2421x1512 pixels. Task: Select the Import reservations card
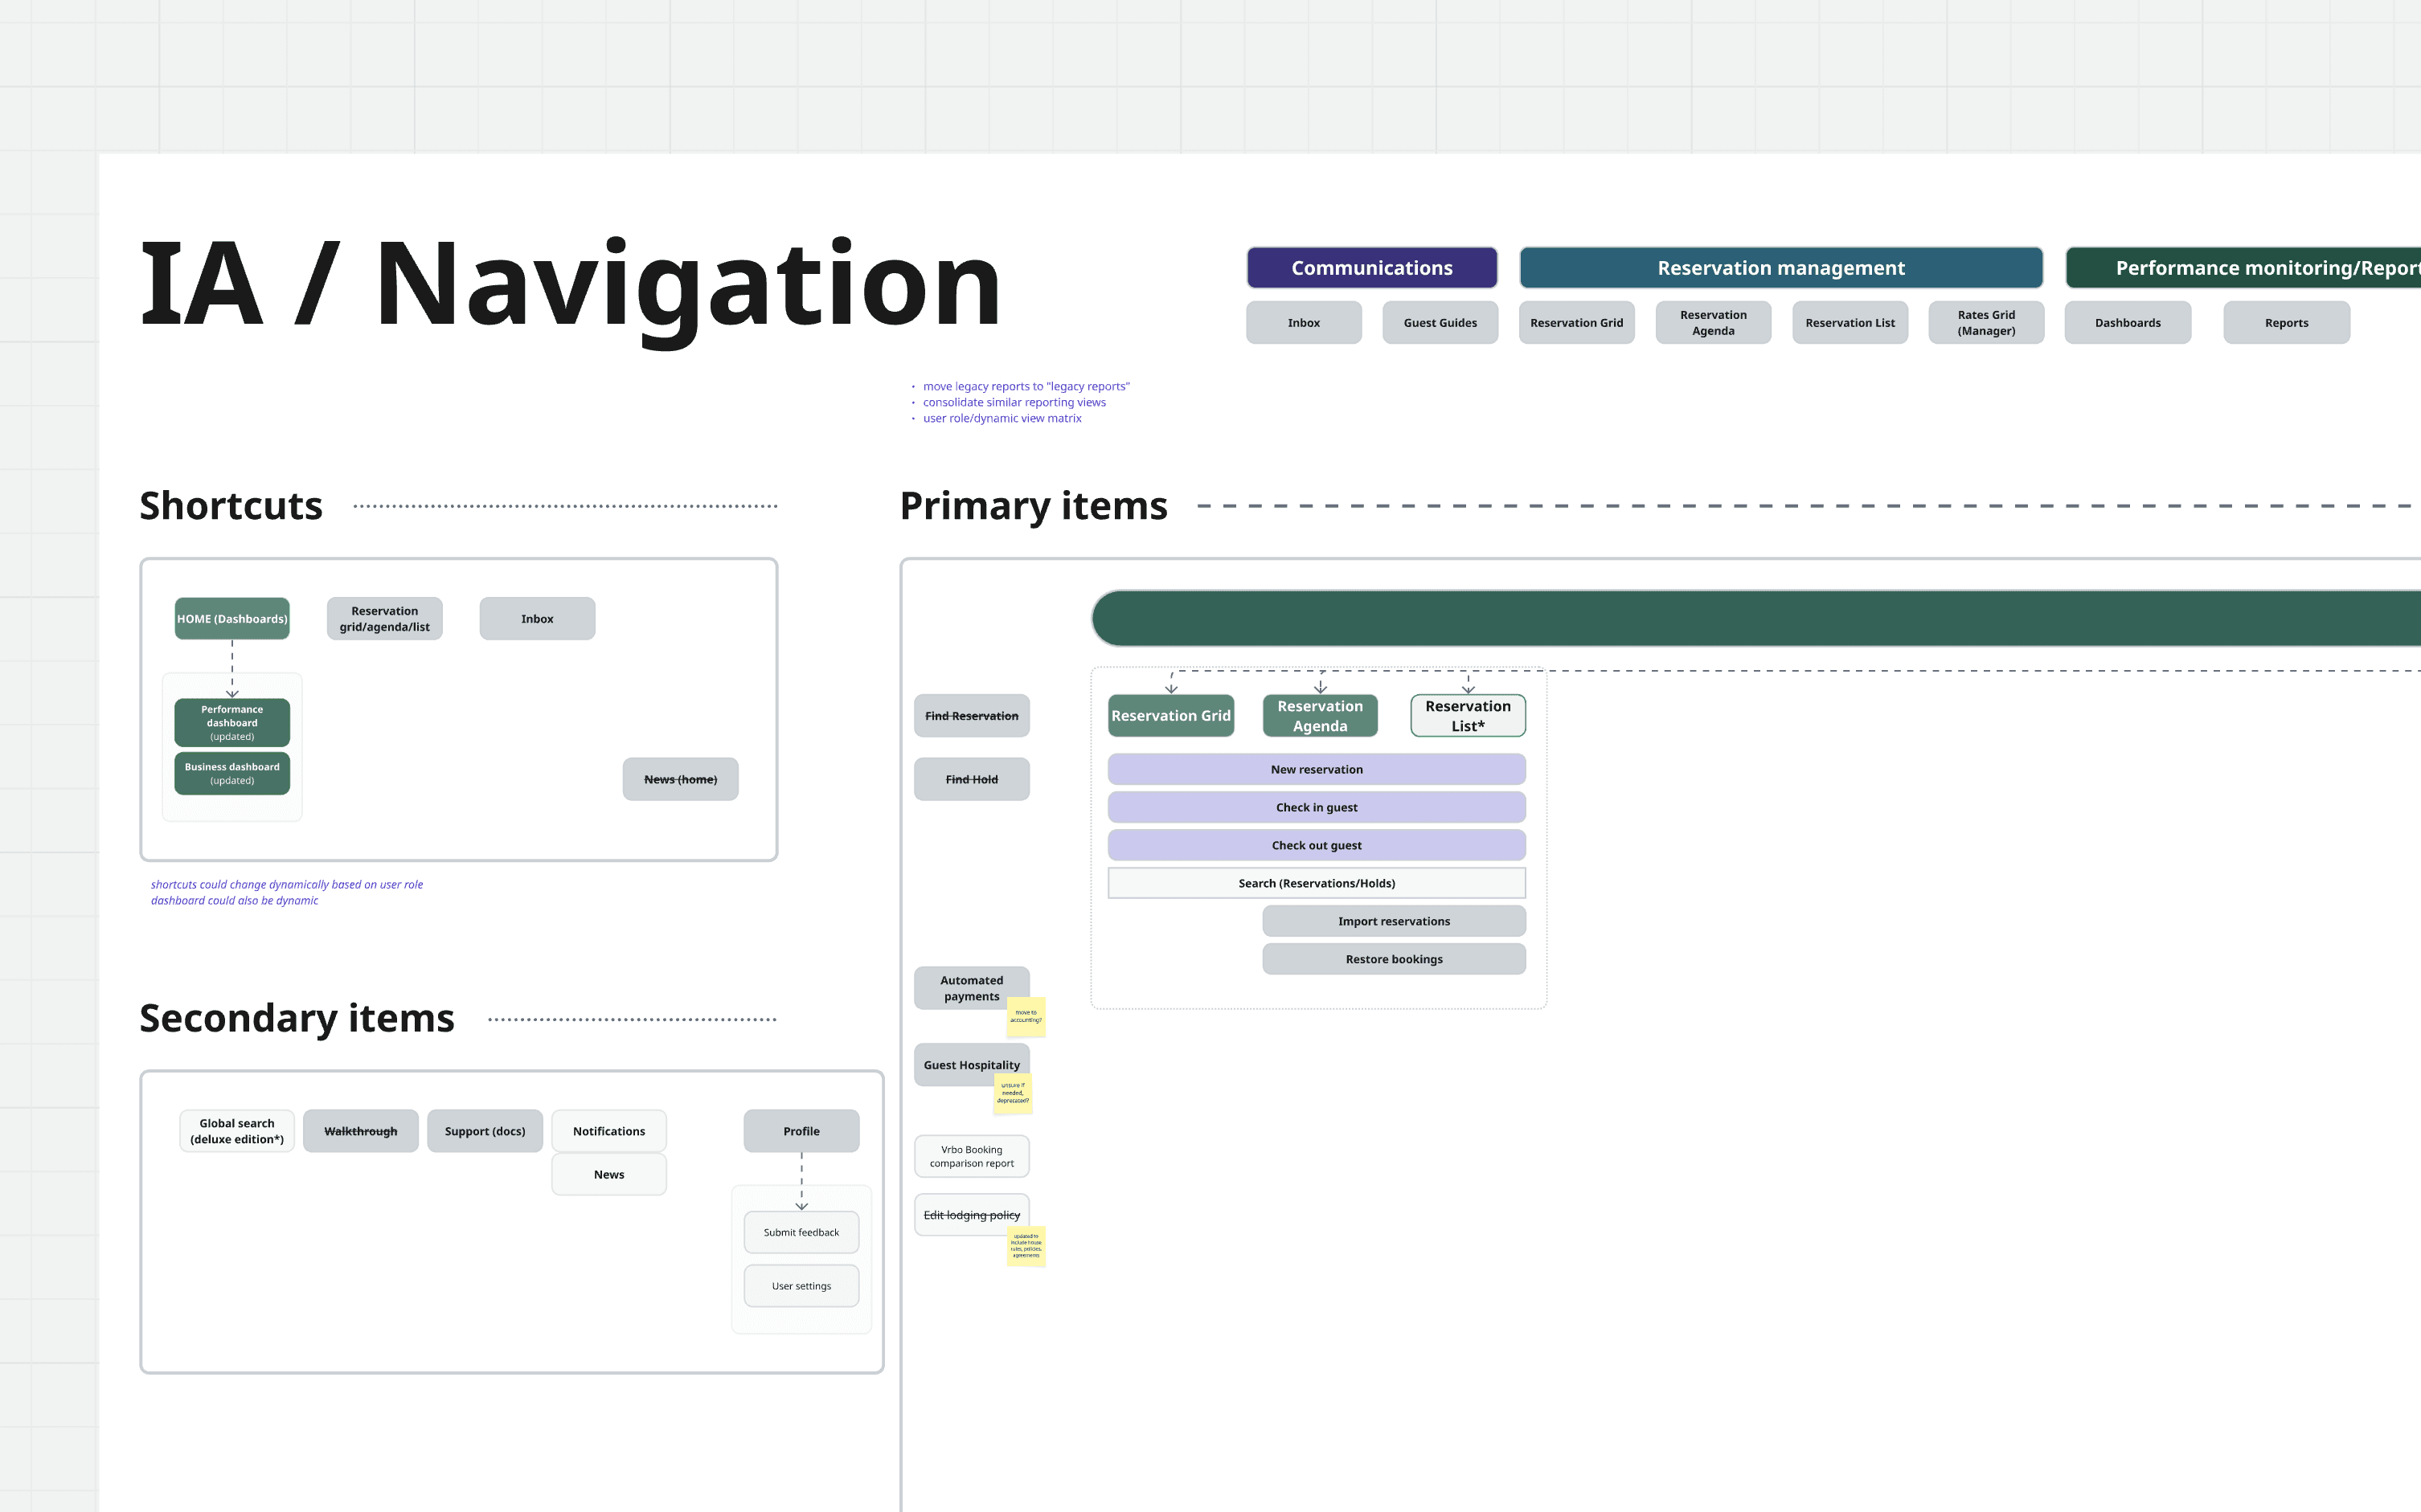tap(1393, 921)
